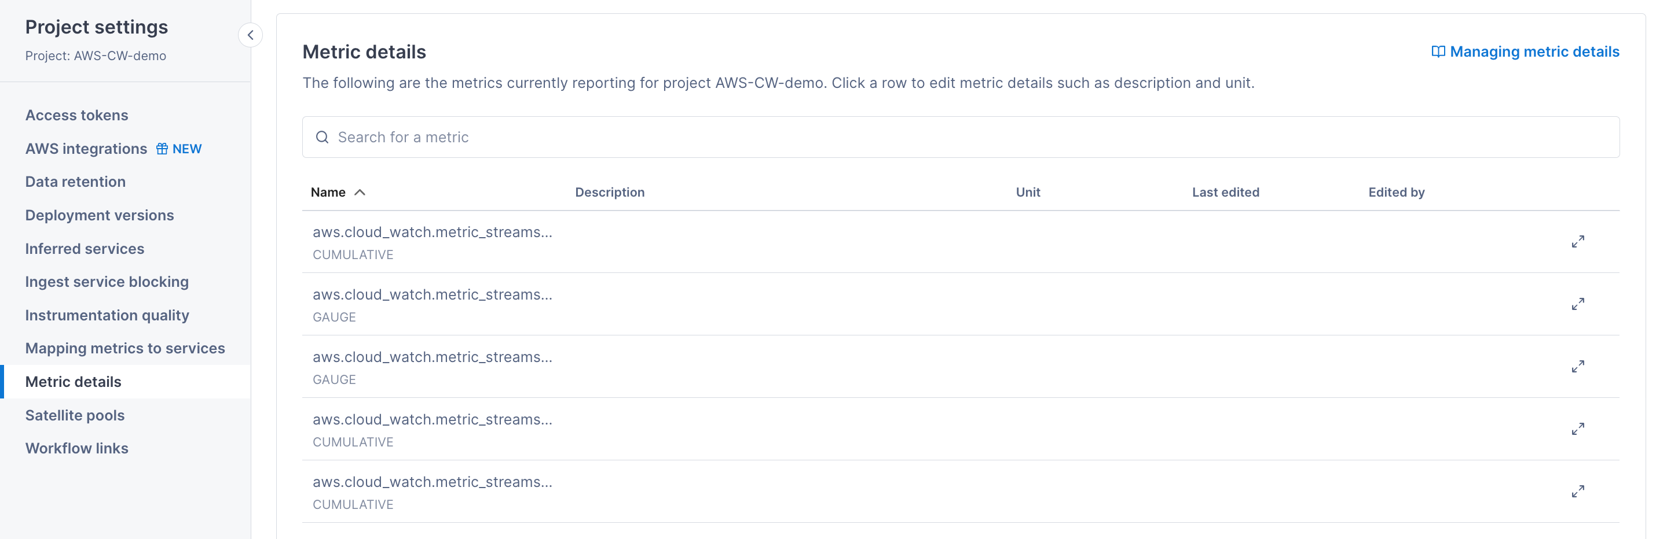Select first aws.cloud_watch.metric_streams row name

click(432, 232)
